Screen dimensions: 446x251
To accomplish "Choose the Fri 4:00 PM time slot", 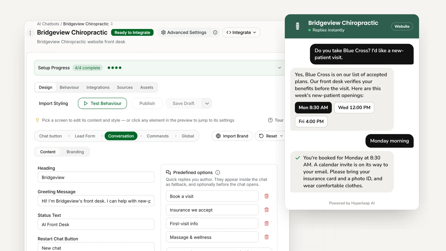I will 311,122.
